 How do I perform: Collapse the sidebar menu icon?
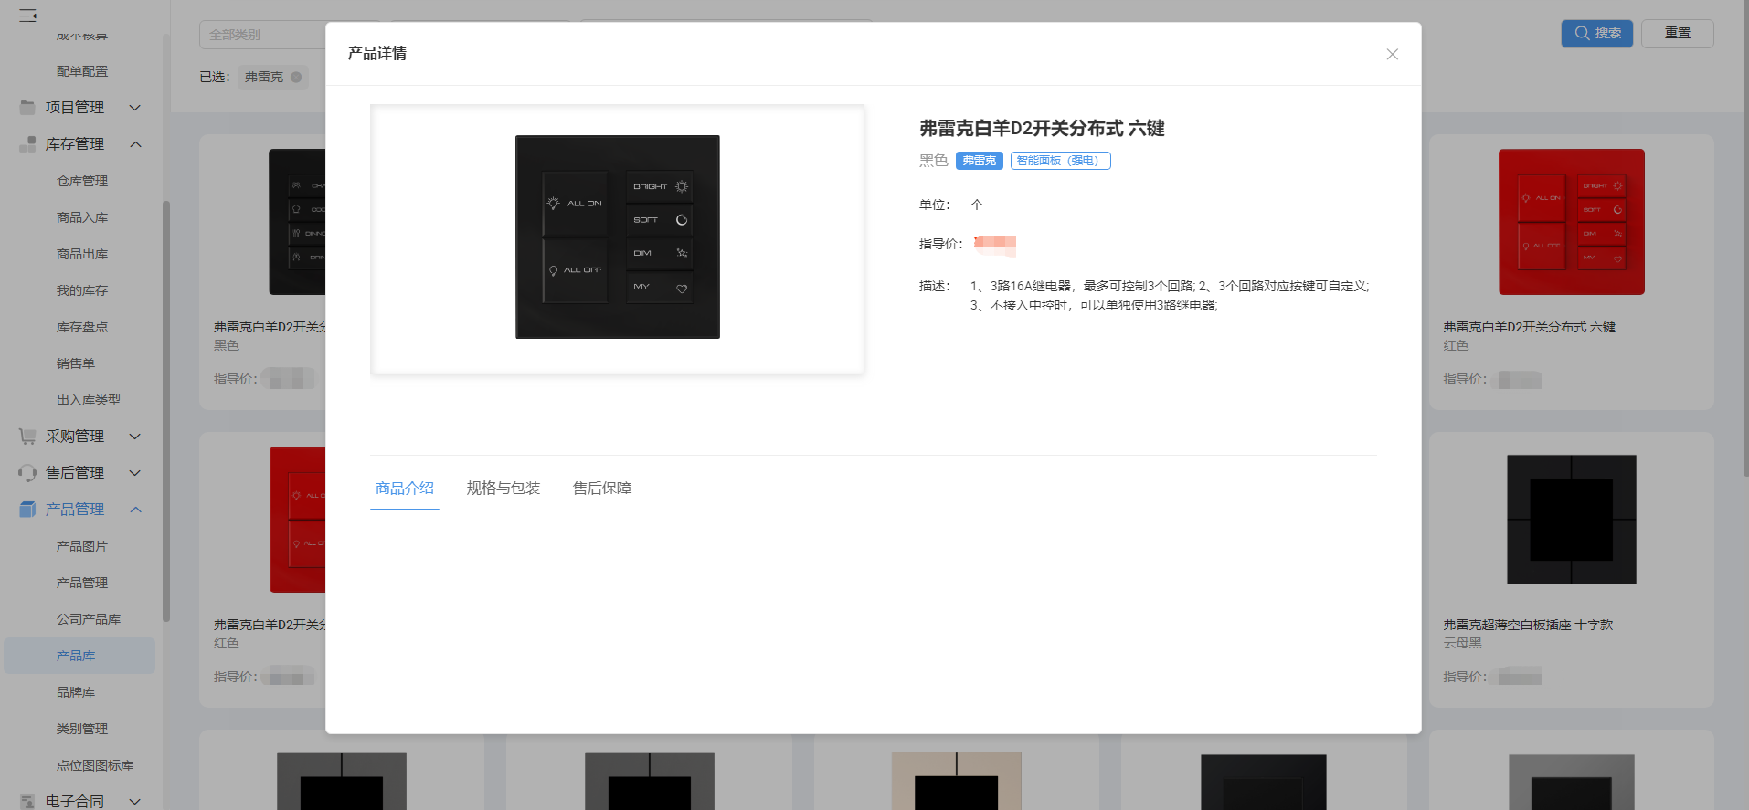(28, 16)
